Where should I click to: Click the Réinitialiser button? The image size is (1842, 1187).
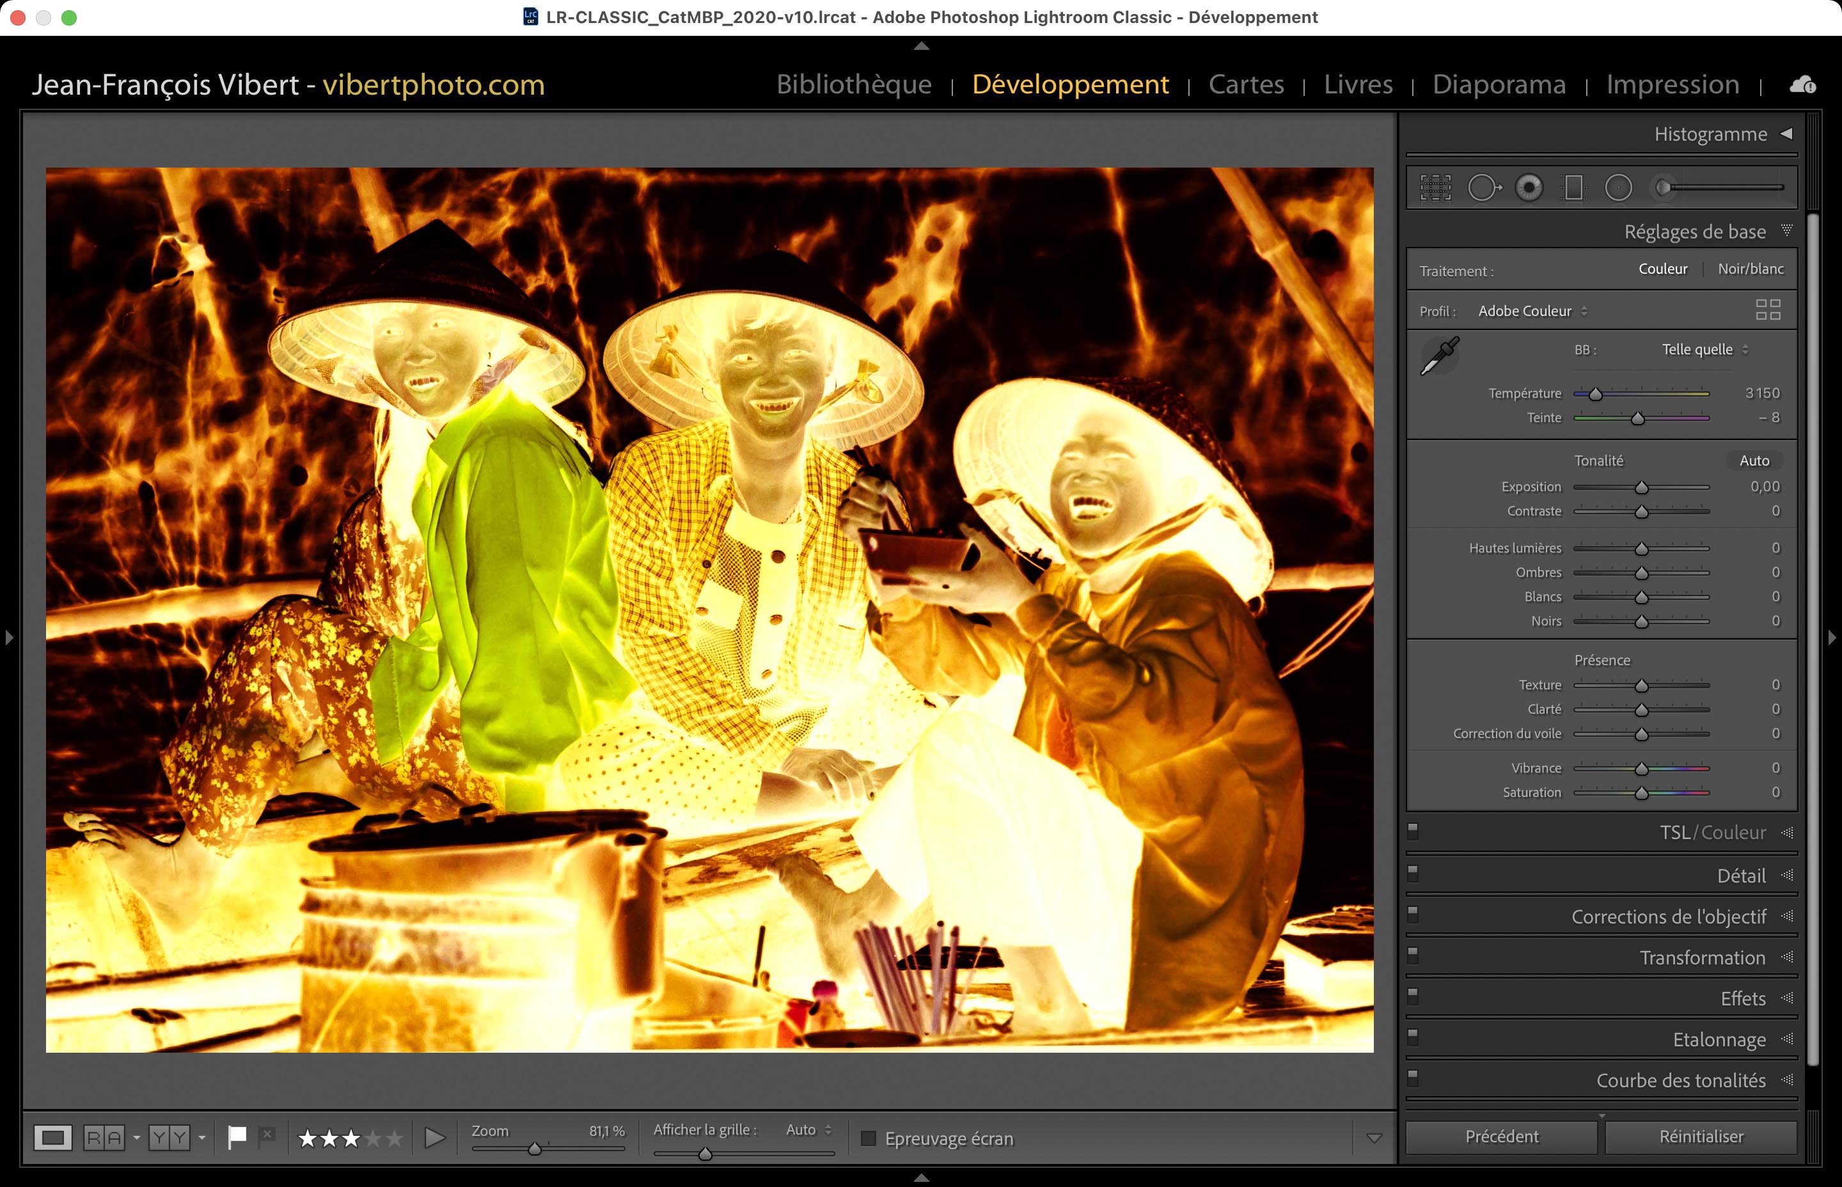[x=1701, y=1137]
